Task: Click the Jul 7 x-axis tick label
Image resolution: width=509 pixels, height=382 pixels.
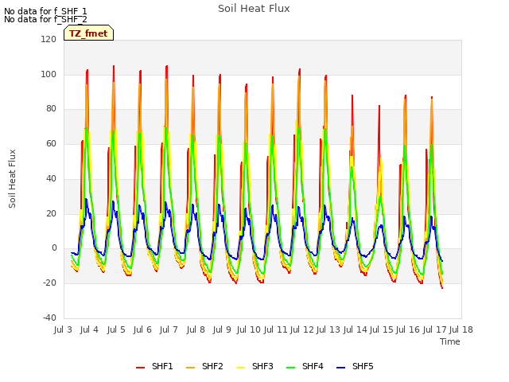Action: coord(169,329)
